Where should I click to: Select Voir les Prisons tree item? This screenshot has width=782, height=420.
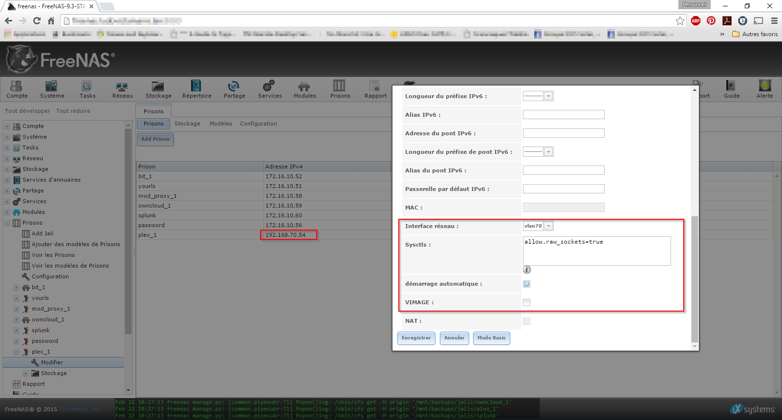(x=53, y=255)
